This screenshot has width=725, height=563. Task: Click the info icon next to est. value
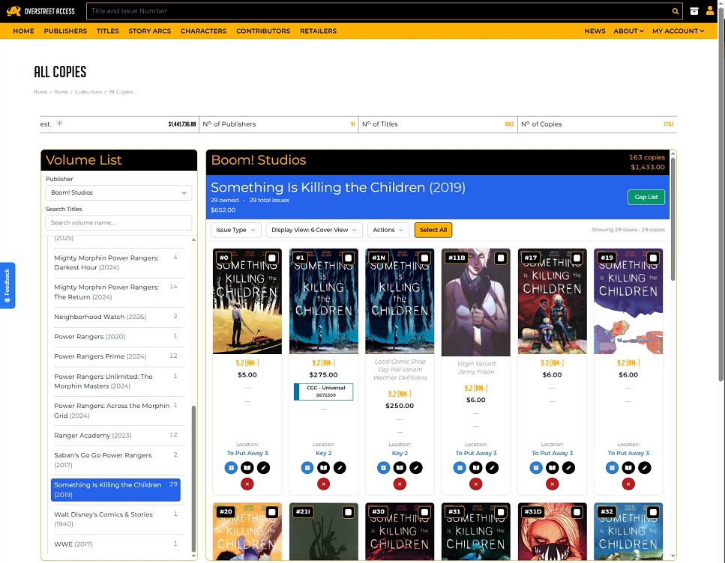(59, 123)
